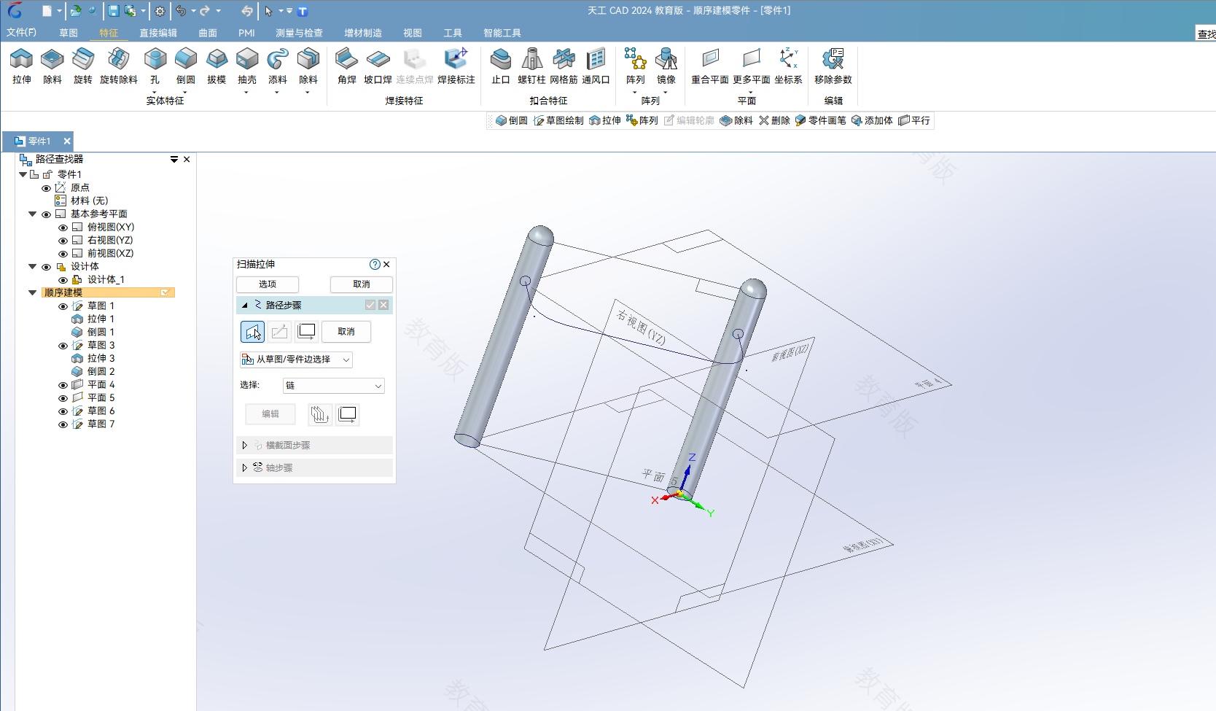This screenshot has height=711, width=1216.
Task: Hide 平面 4 with its eye icon
Action: coord(63,385)
